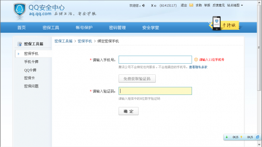262x147 pixels.
Task: Open the yellow mail envelope icon
Action: pos(191,5)
